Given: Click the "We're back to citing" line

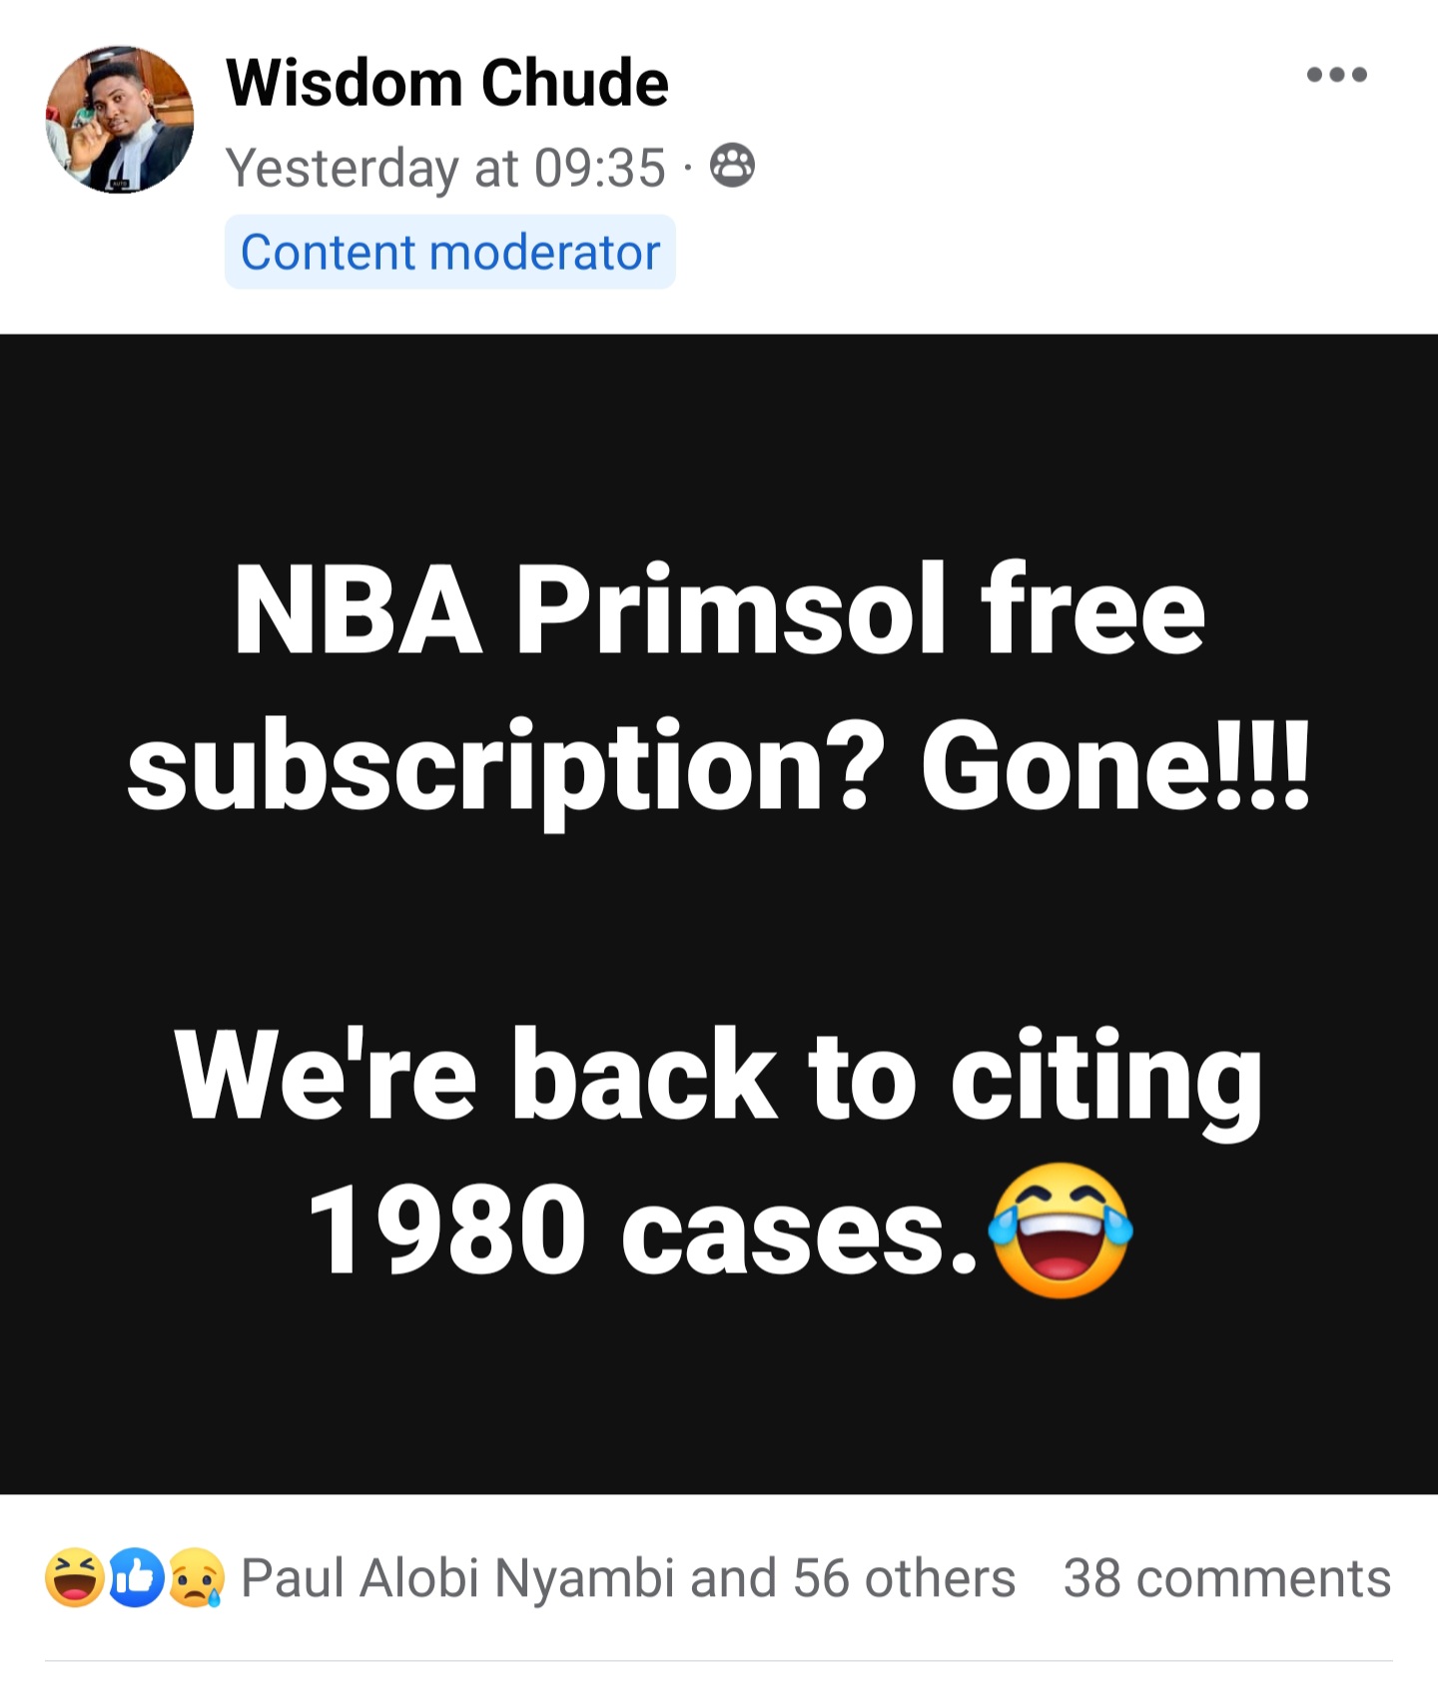Looking at the screenshot, I should click(719, 1077).
